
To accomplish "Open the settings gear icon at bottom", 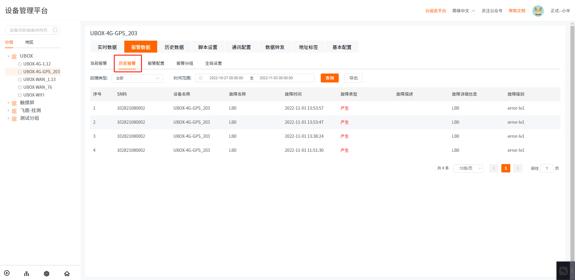I will click(46, 273).
